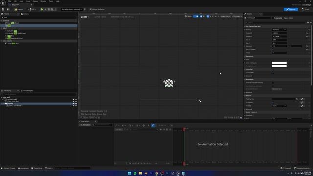Click the sequencer snapping magnet icon

(x=153, y=125)
